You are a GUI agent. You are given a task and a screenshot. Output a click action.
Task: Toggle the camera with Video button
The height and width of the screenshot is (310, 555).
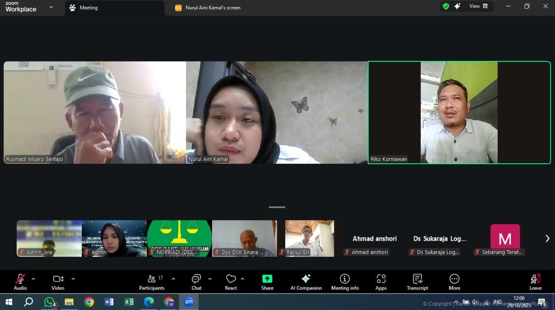(58, 282)
